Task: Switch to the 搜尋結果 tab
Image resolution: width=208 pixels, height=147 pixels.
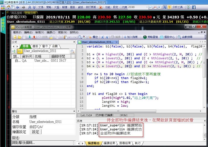Action: 124,143
